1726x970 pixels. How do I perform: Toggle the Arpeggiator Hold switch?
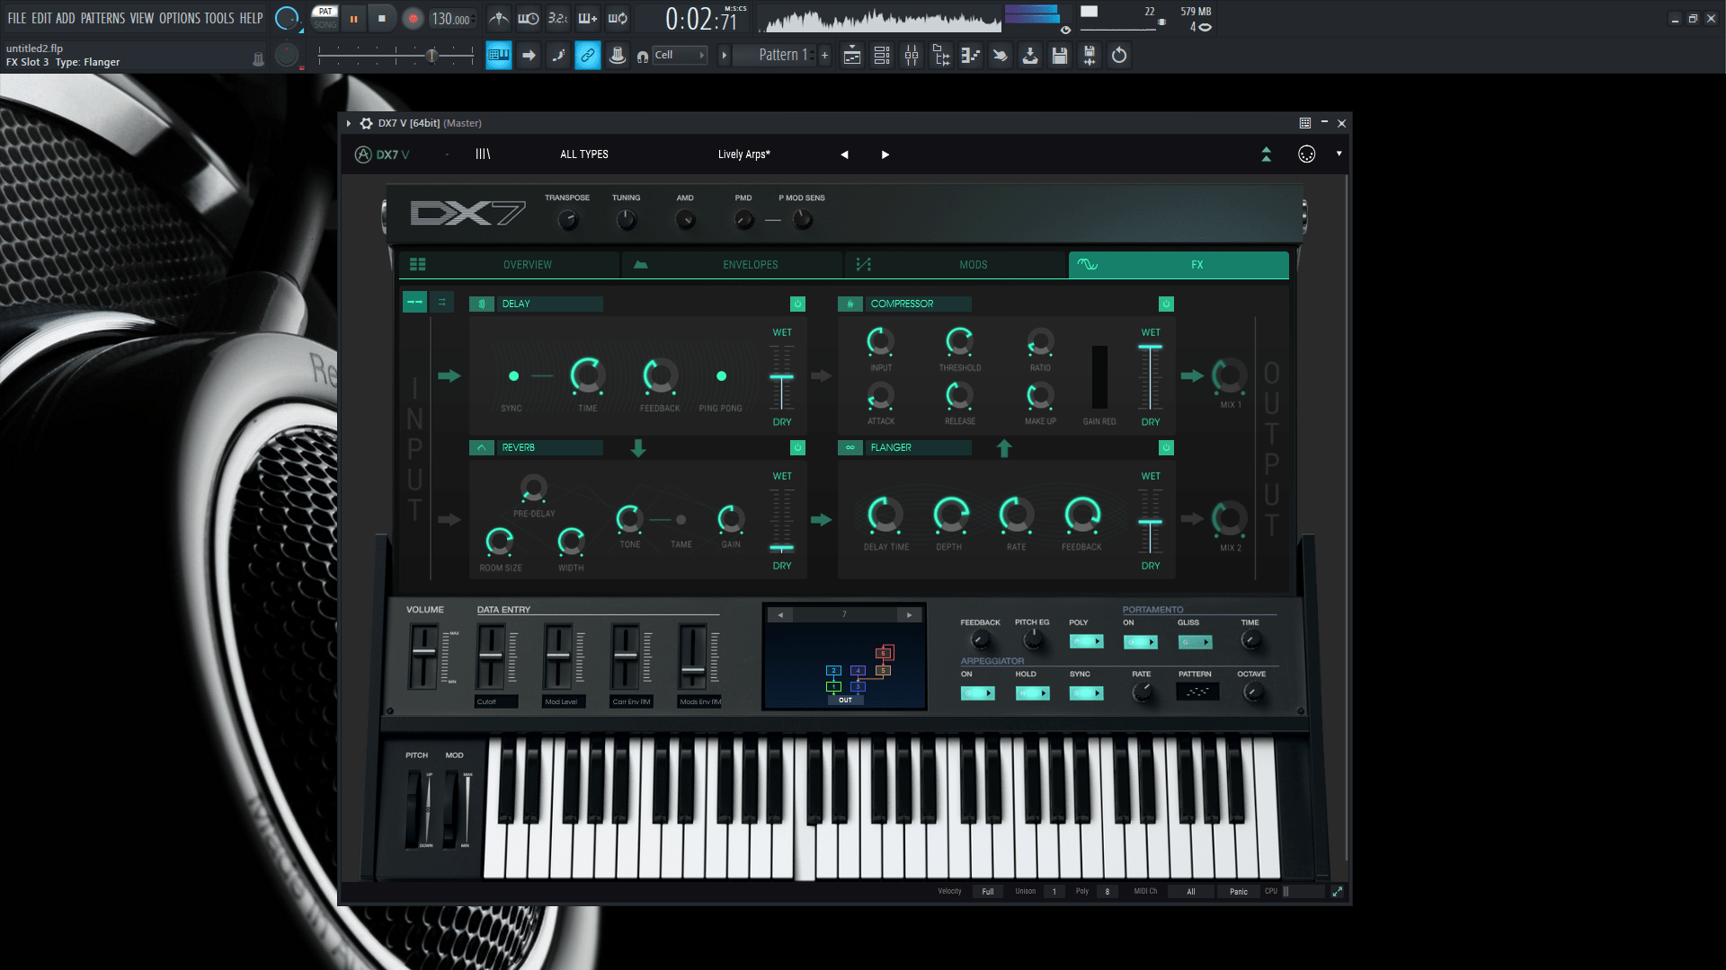coord(1032,693)
